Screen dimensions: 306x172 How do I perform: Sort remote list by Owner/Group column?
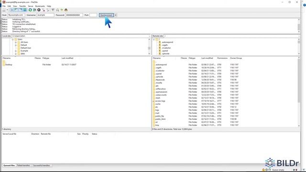pyautogui.click(x=236, y=58)
